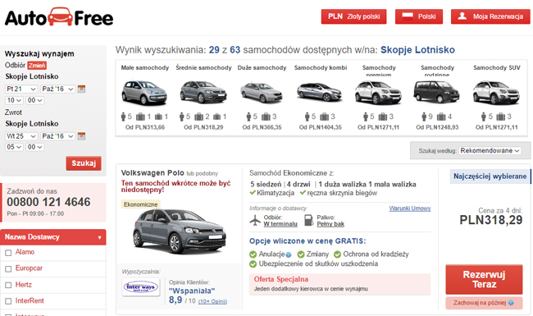
Task: Select the Samochody premium car image
Action: 378,92
